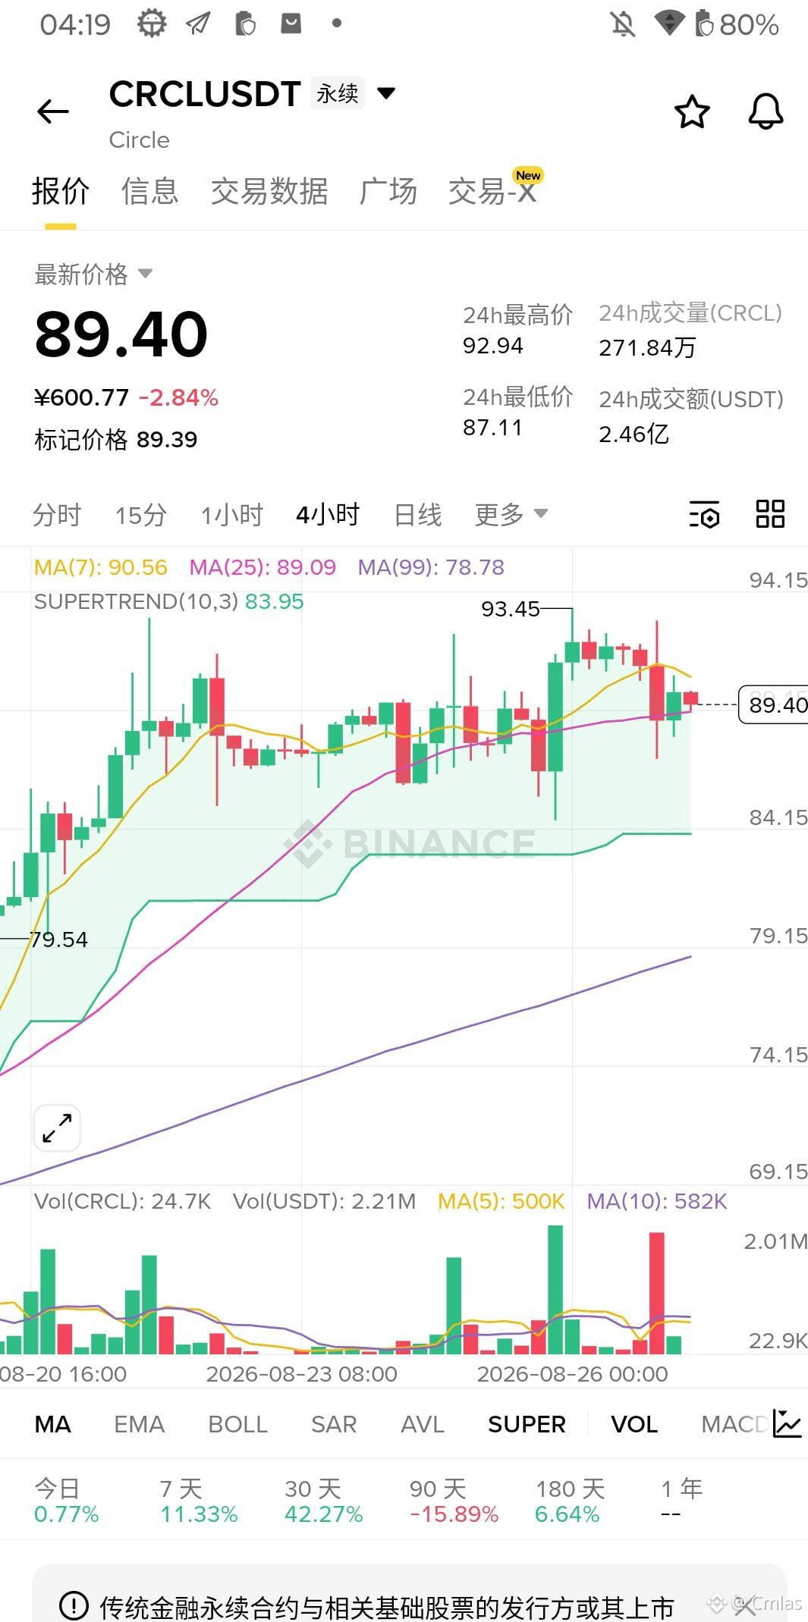Open the 交易-X tab marked New
This screenshot has width=808, height=1622.
[x=493, y=191]
